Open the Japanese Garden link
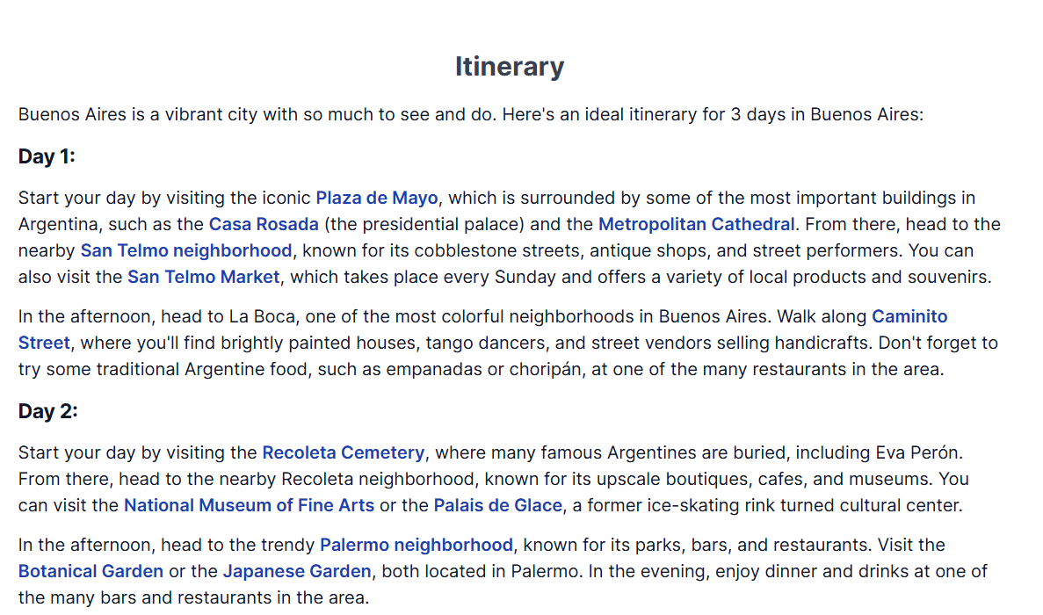 pos(297,572)
